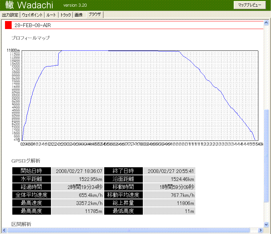Click the vertical scrollbar thumb

coord(266,155)
